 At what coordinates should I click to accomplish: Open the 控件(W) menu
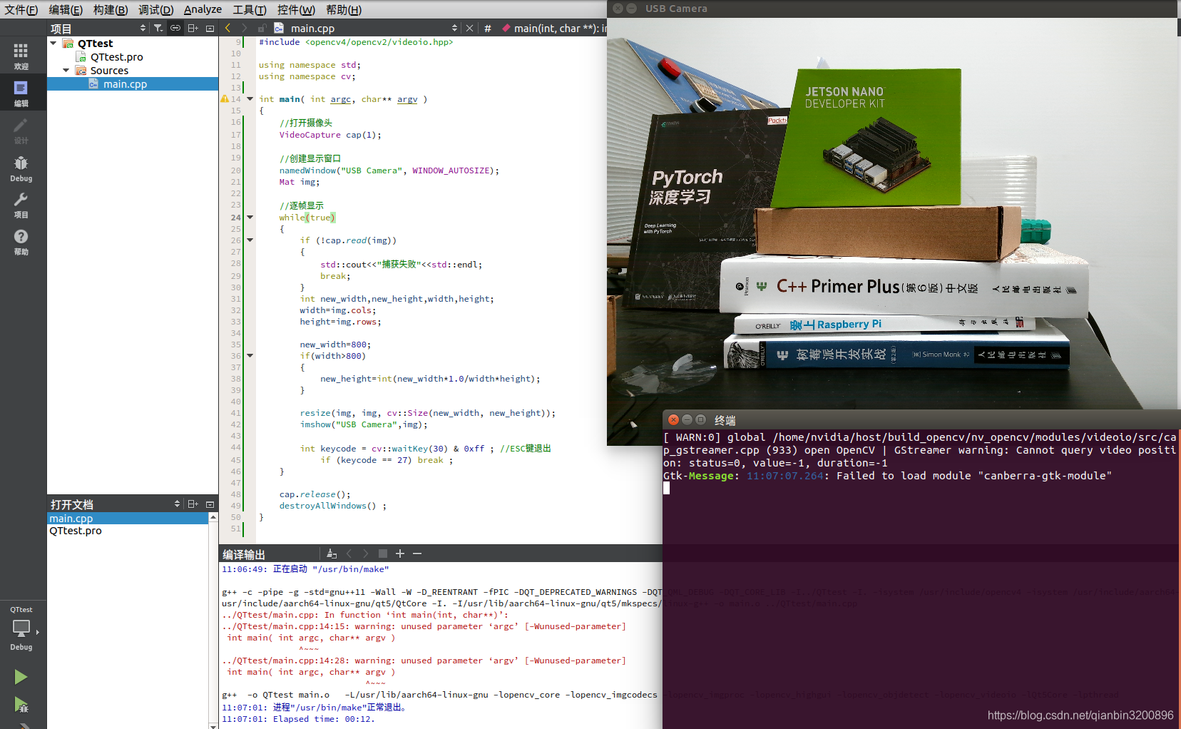(x=296, y=9)
